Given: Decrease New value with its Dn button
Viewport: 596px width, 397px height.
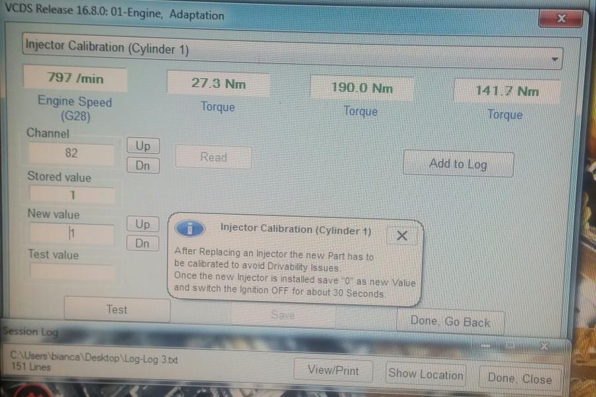Looking at the screenshot, I should tap(142, 243).
